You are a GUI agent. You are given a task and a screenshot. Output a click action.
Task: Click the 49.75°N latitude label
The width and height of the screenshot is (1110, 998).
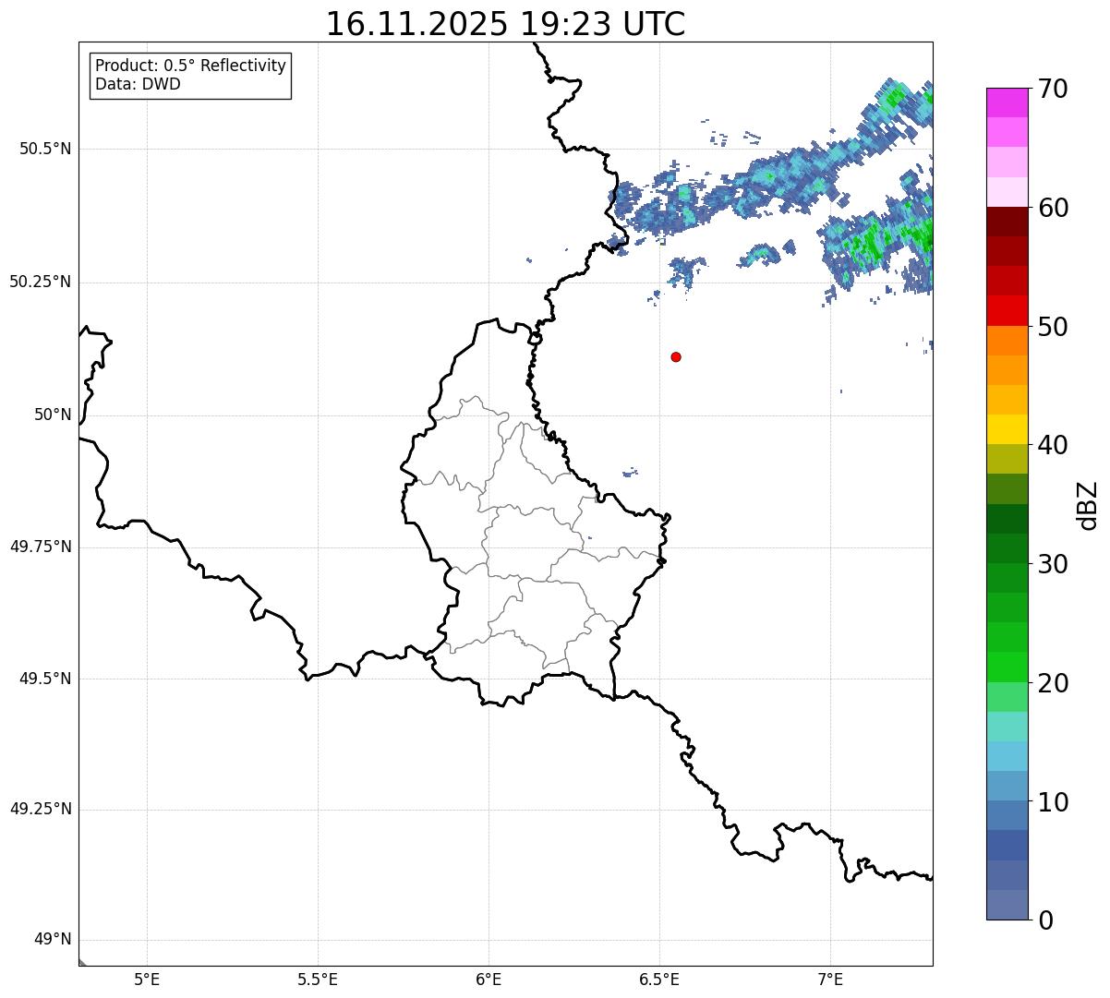(41, 547)
